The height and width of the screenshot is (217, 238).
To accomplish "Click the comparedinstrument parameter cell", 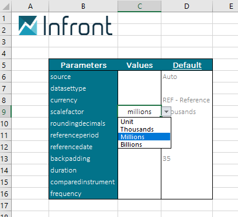I will point(84,182).
